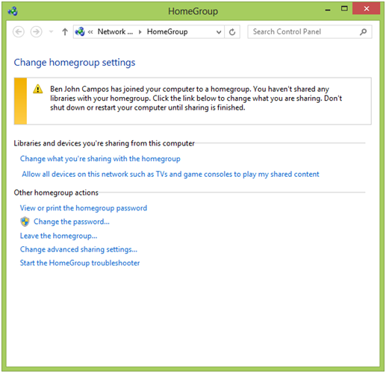Refresh the HomeGroup page
The width and height of the screenshot is (386, 373).
pos(232,32)
